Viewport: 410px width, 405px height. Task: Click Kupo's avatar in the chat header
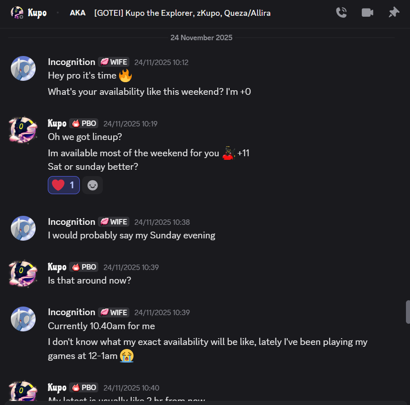click(17, 13)
